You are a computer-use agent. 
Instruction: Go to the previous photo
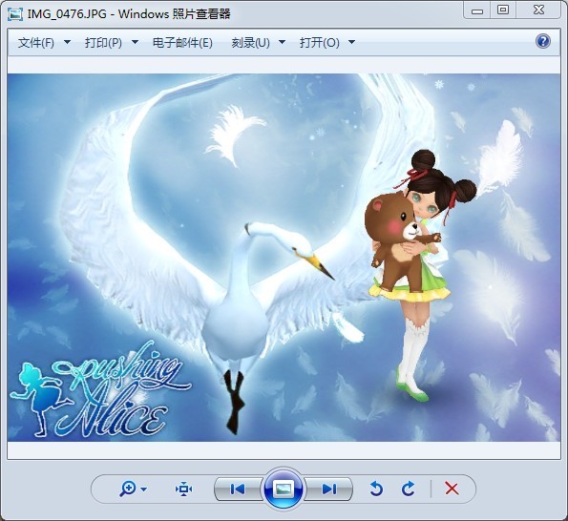[238, 490]
